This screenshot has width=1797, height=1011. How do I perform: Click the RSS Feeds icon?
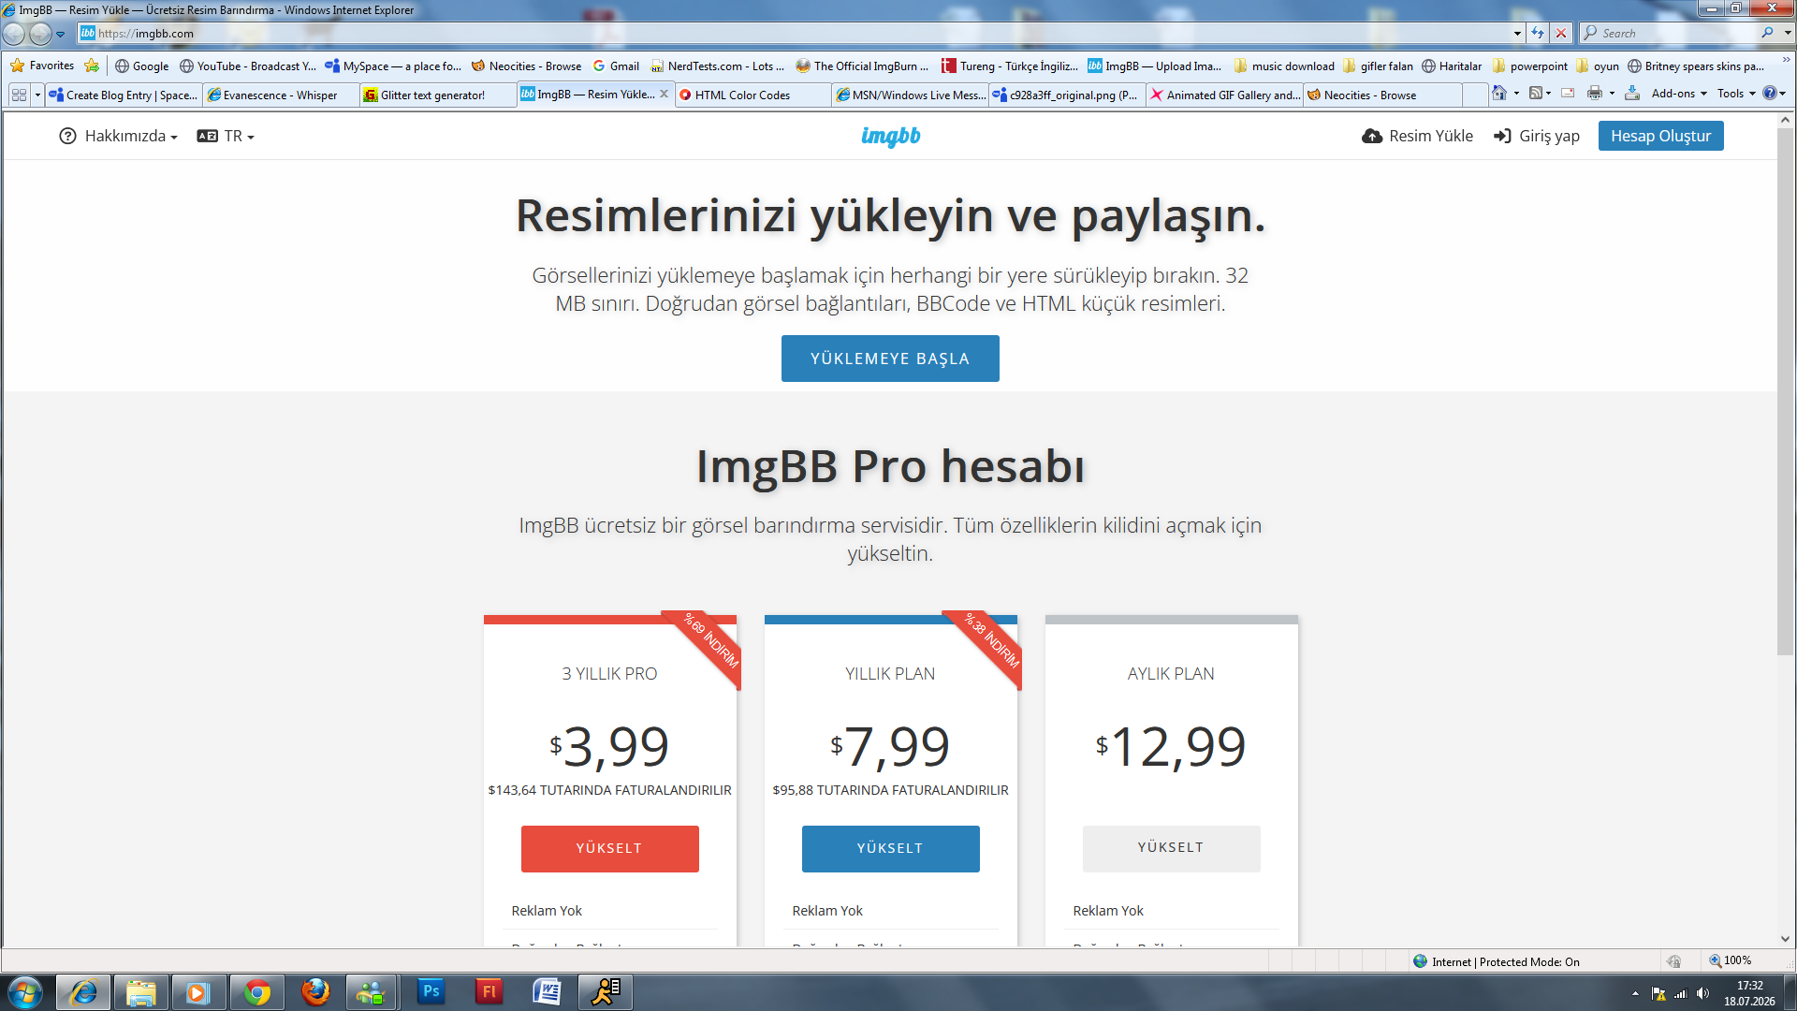pos(1536,94)
